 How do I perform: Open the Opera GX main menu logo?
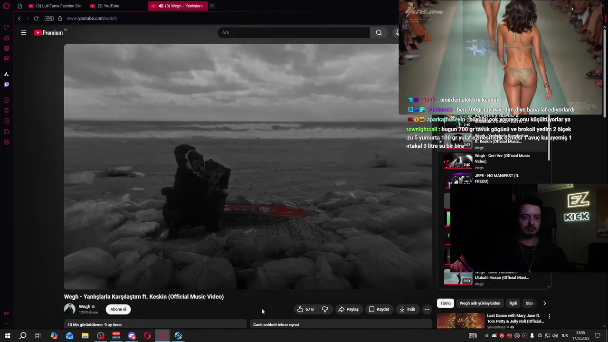[7, 6]
